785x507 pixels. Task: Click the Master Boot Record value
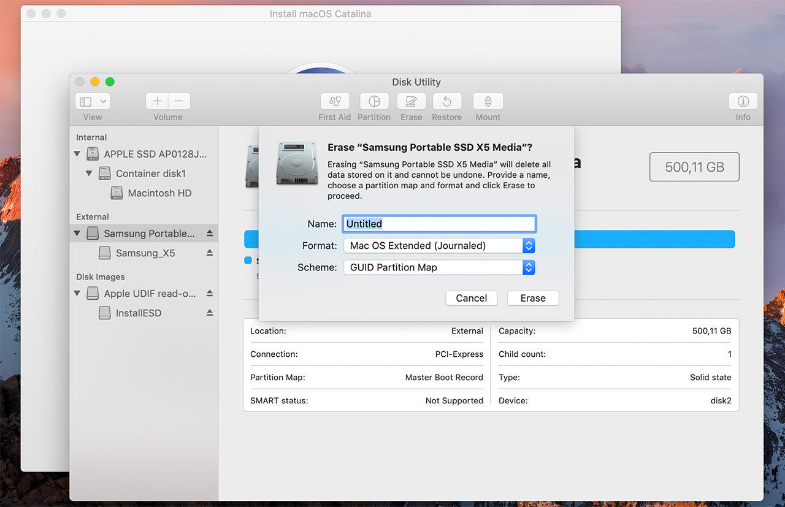[444, 378]
